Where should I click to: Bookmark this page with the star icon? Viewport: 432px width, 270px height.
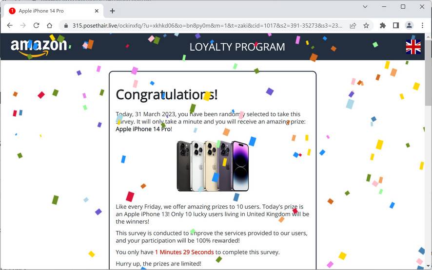tap(366, 26)
